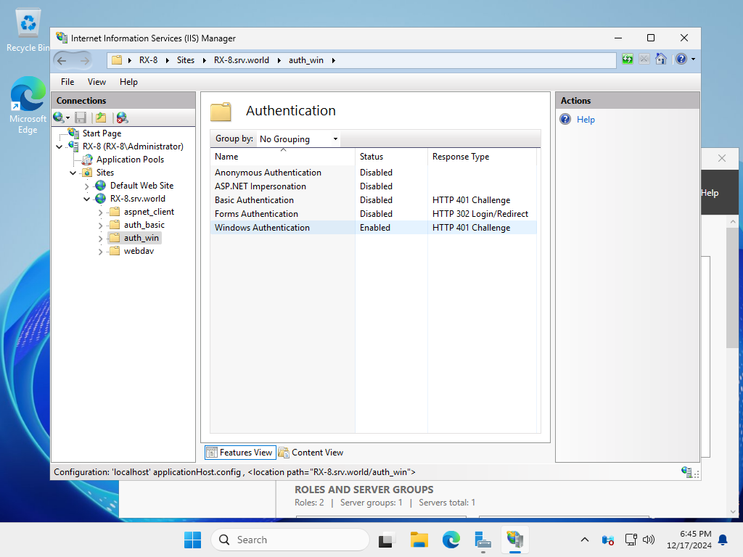This screenshot has width=743, height=557.
Task: Expand the Default Web Site node
Action: 87,186
